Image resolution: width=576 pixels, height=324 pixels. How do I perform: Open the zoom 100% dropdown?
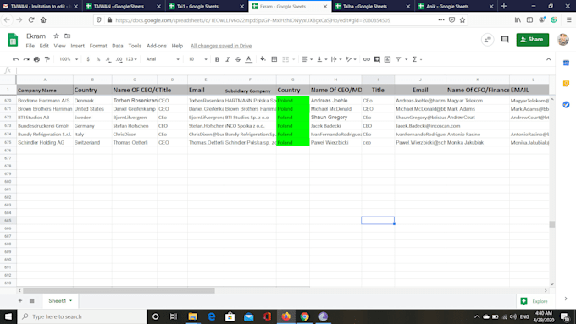coord(69,59)
